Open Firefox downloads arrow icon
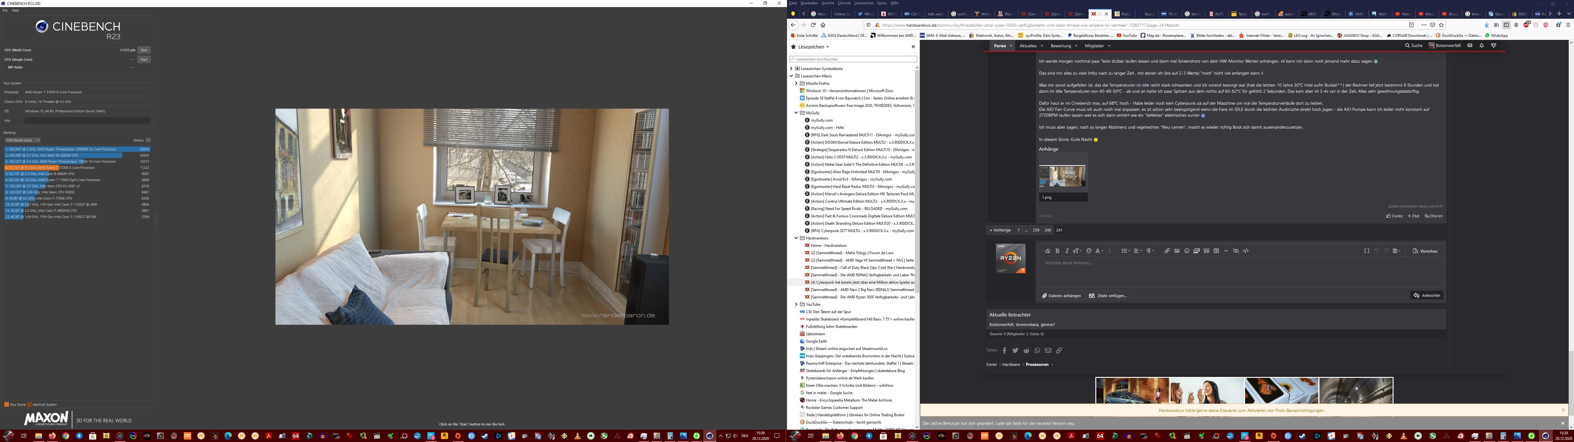 tap(1487, 25)
